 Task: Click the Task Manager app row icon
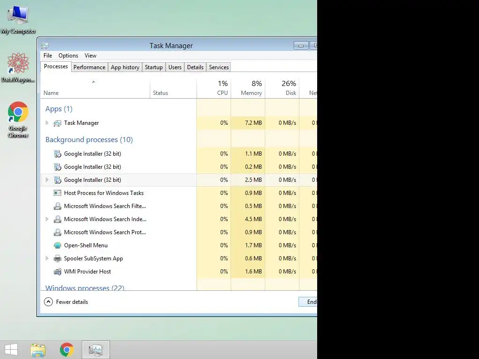tap(58, 123)
